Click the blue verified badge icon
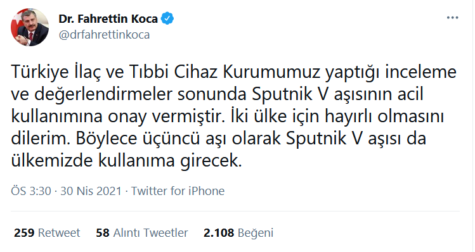 click(x=167, y=19)
